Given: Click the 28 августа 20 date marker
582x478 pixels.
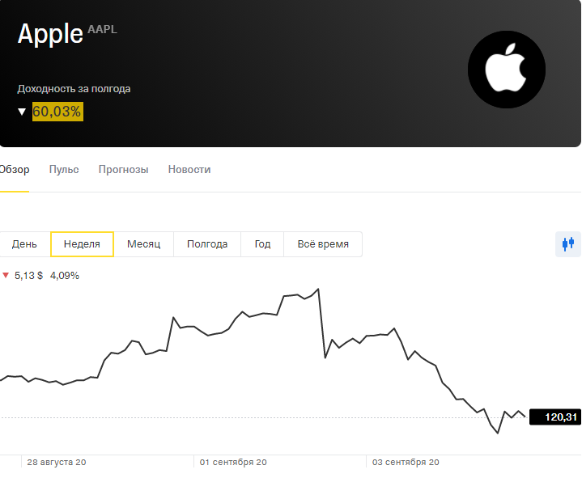Looking at the screenshot, I should tap(57, 463).
